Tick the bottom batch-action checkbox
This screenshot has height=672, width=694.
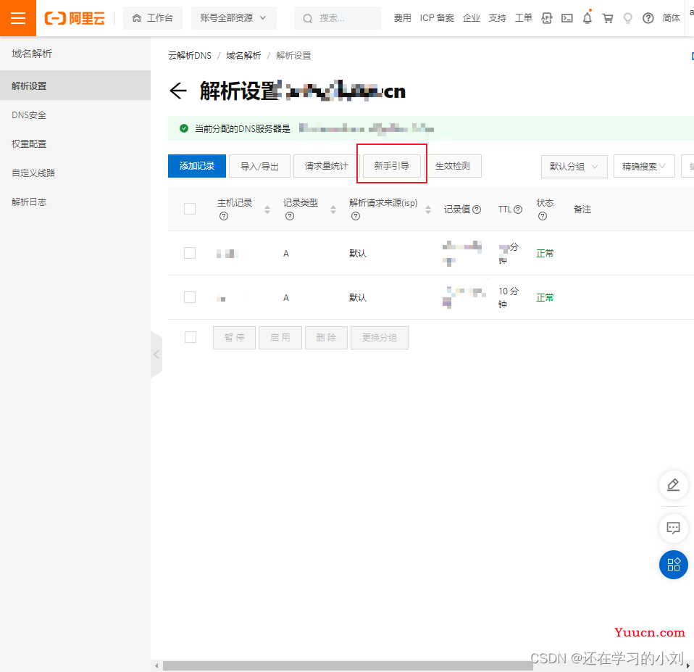click(x=191, y=337)
